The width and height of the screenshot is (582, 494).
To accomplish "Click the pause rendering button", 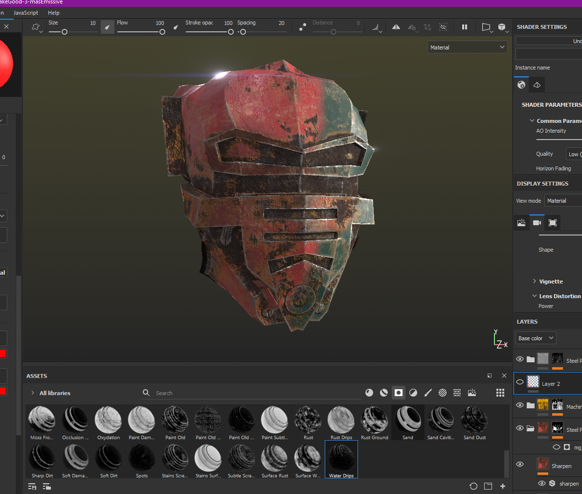I will click(465, 27).
